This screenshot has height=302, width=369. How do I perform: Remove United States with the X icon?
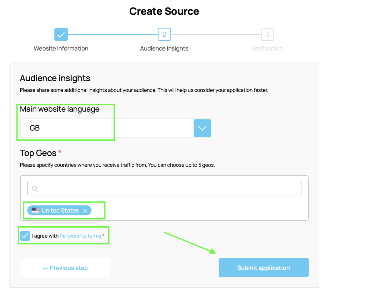coord(85,210)
